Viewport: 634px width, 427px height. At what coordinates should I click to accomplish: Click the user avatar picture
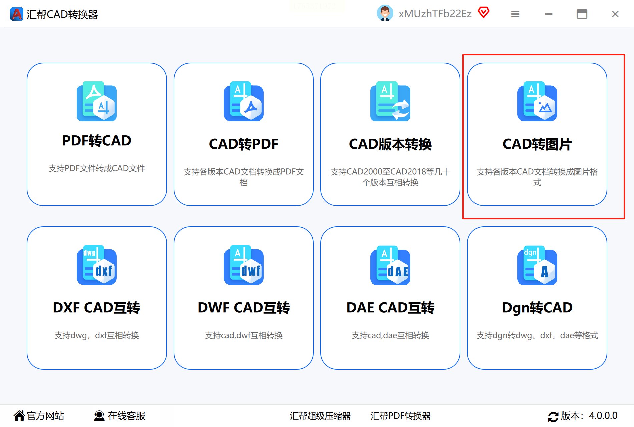385,13
